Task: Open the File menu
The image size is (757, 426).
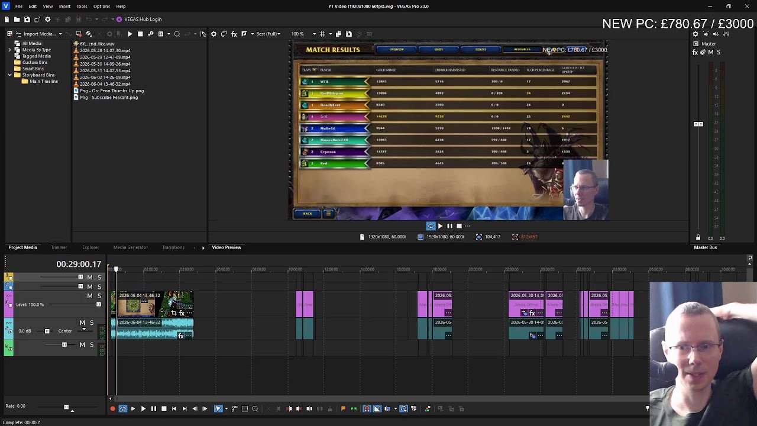Action: [x=19, y=7]
